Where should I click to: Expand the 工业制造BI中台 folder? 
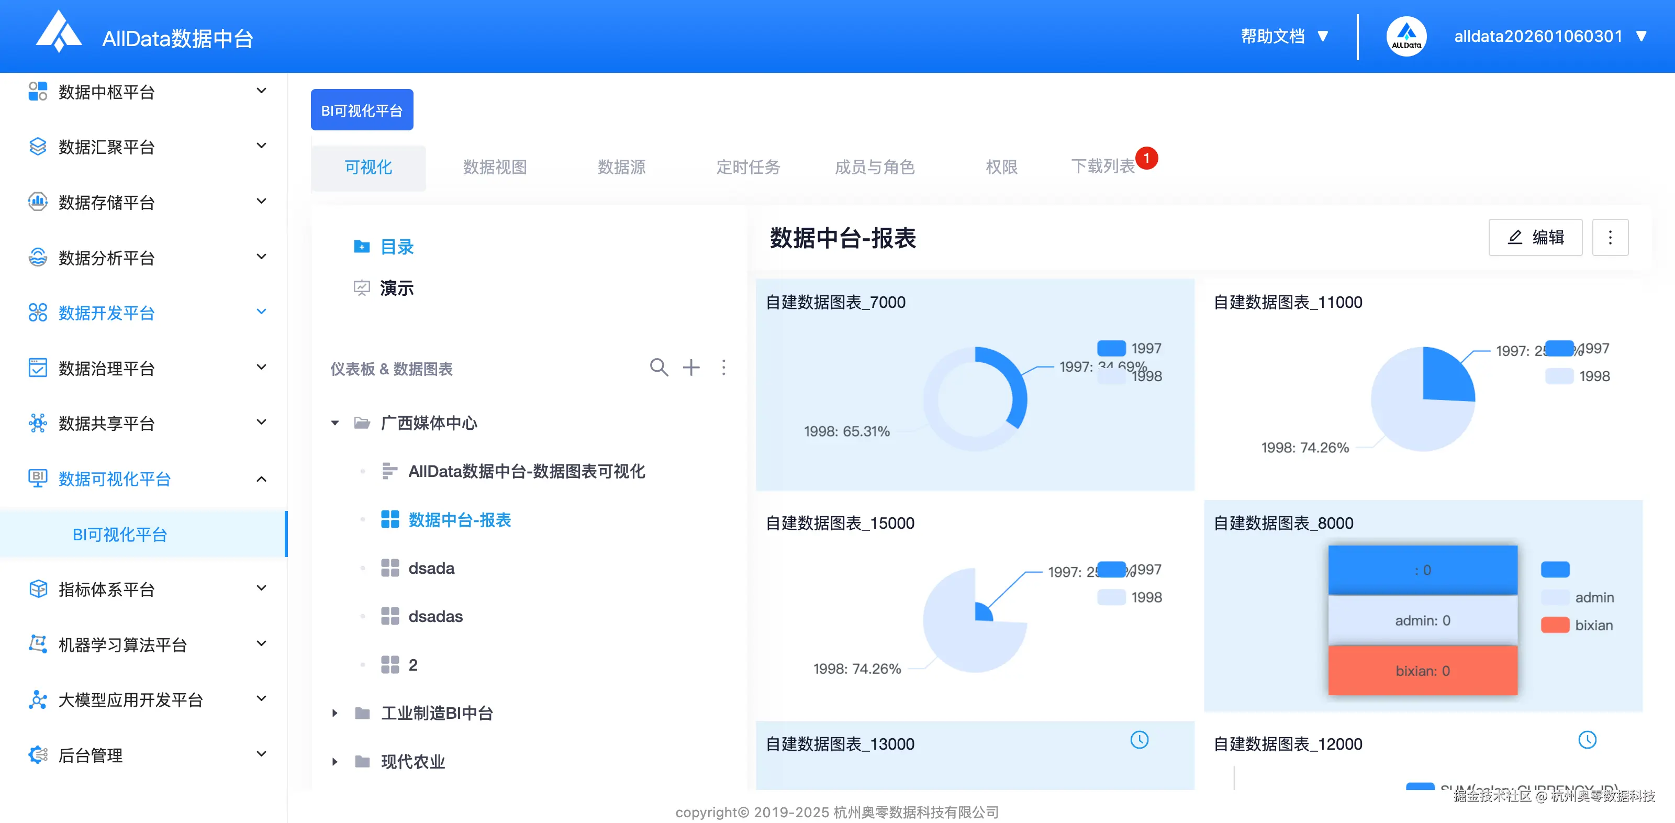(335, 713)
